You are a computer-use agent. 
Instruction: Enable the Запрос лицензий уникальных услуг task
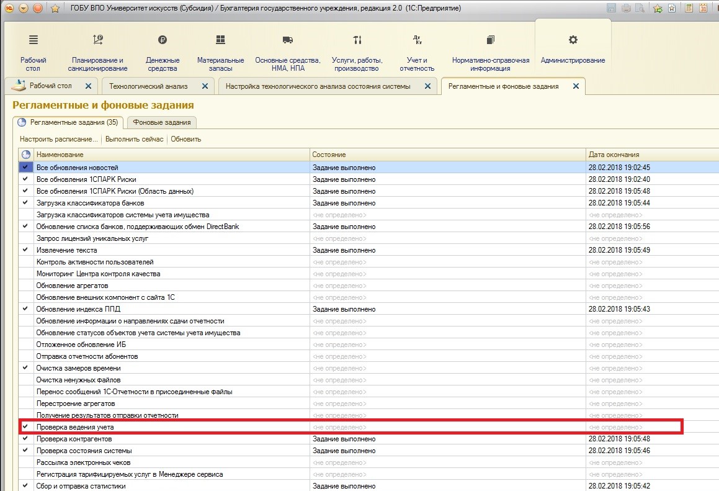(x=25, y=238)
